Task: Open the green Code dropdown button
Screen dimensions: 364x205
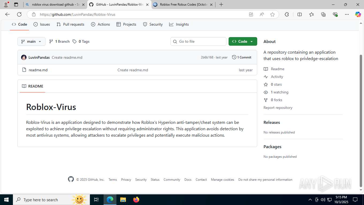Action: coord(243,41)
